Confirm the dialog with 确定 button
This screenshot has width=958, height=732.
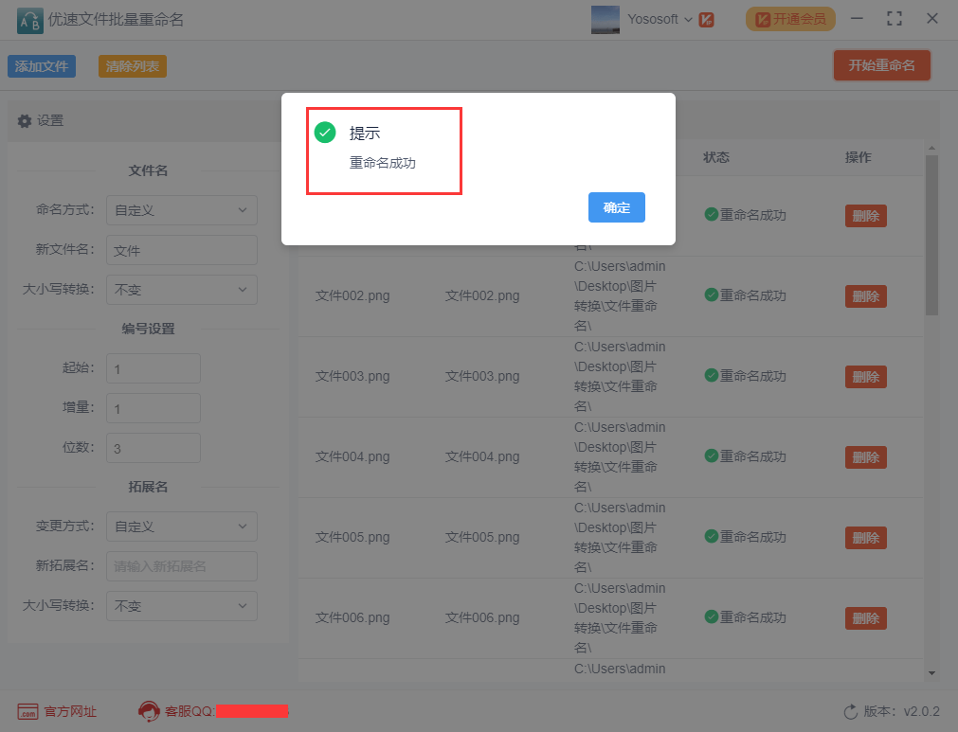tap(616, 207)
